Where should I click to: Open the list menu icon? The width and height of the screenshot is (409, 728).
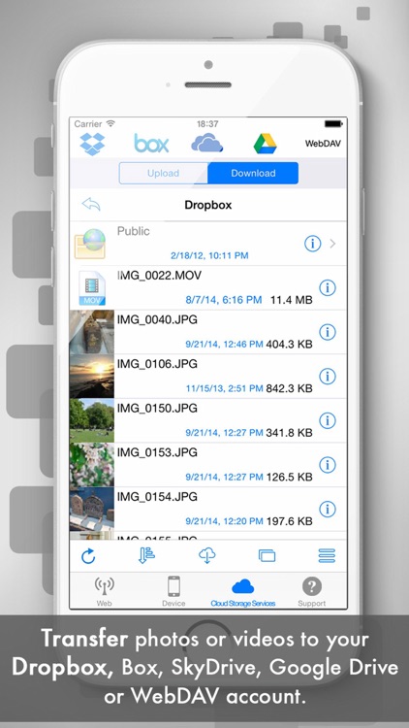click(327, 555)
